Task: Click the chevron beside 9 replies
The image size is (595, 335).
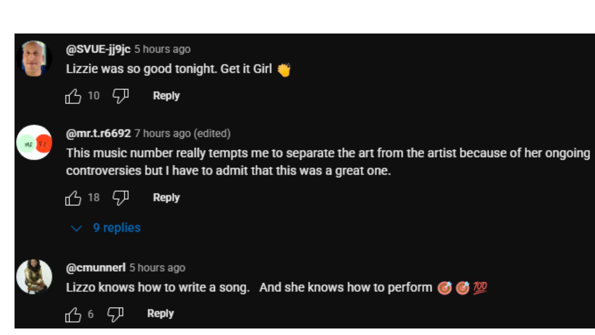Action: [76, 229]
